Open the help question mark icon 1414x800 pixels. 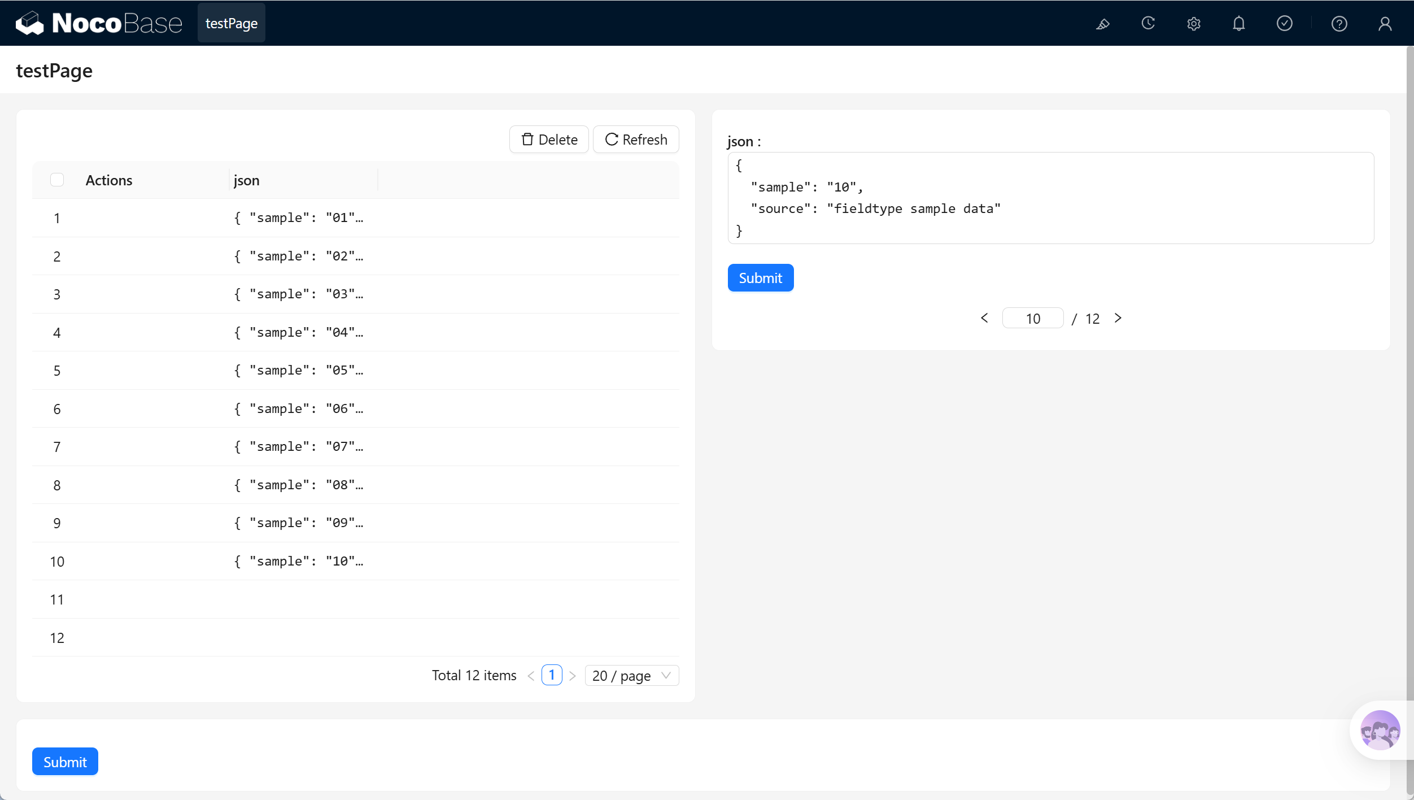coord(1339,24)
